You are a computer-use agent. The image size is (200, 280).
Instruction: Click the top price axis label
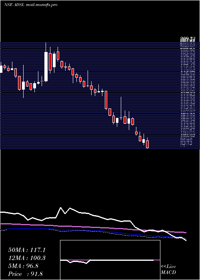click(188, 38)
